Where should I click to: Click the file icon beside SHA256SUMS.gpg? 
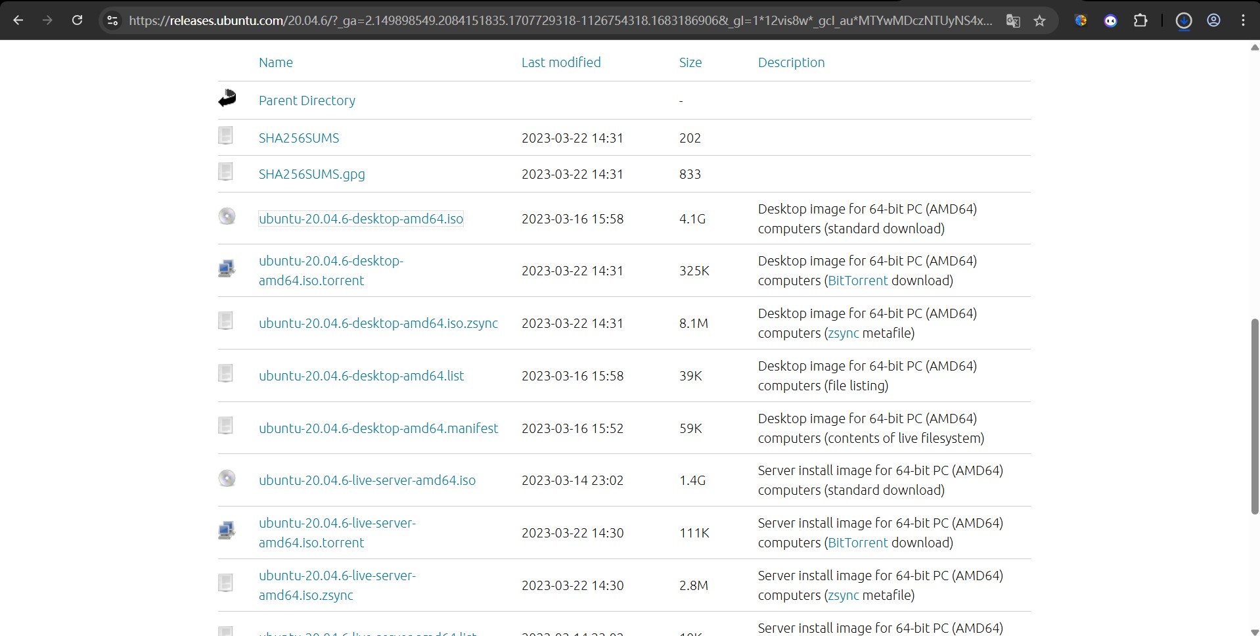[x=225, y=172]
